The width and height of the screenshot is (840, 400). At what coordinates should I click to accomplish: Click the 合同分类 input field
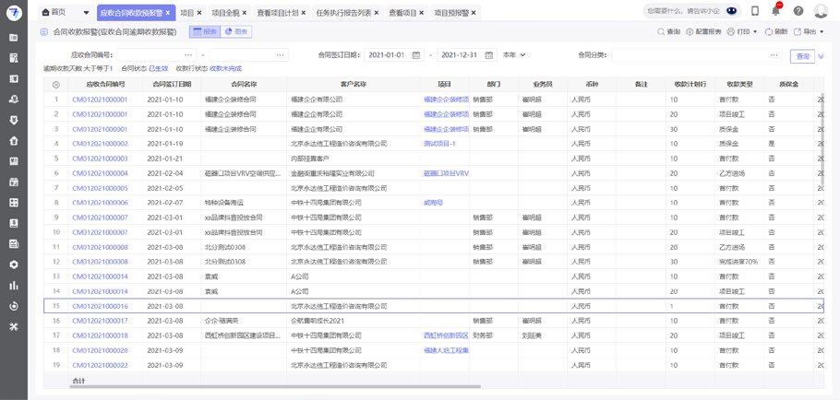click(692, 55)
